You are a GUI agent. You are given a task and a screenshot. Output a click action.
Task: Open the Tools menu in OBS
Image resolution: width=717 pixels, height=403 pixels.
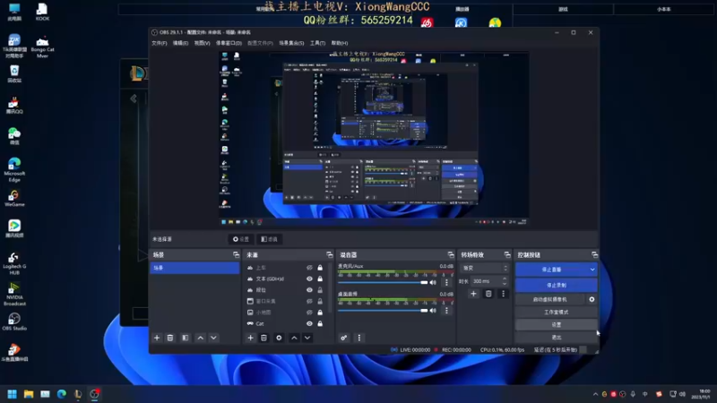click(x=317, y=43)
